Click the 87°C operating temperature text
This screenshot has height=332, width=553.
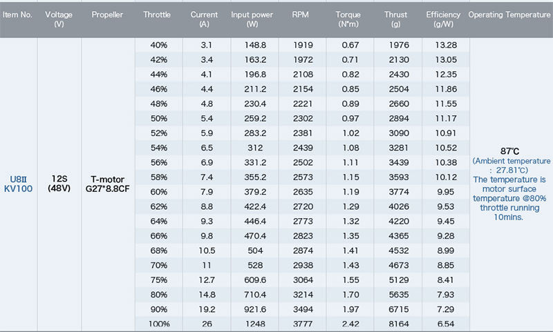[x=510, y=150]
